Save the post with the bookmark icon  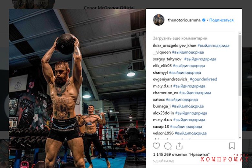click(232, 146)
